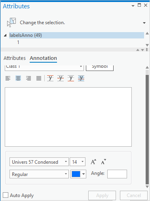Click the selection tree scroll up arrow
This screenshot has width=150, height=201.
coord(147,33)
